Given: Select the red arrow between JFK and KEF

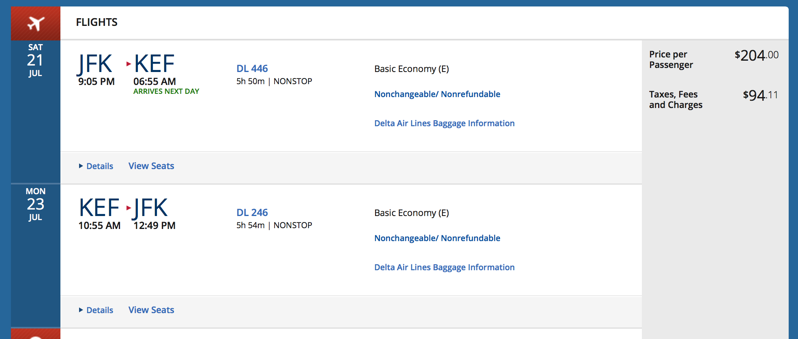Looking at the screenshot, I should (129, 64).
